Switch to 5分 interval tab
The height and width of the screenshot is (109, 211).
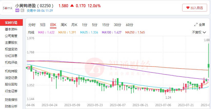coord(95,25)
